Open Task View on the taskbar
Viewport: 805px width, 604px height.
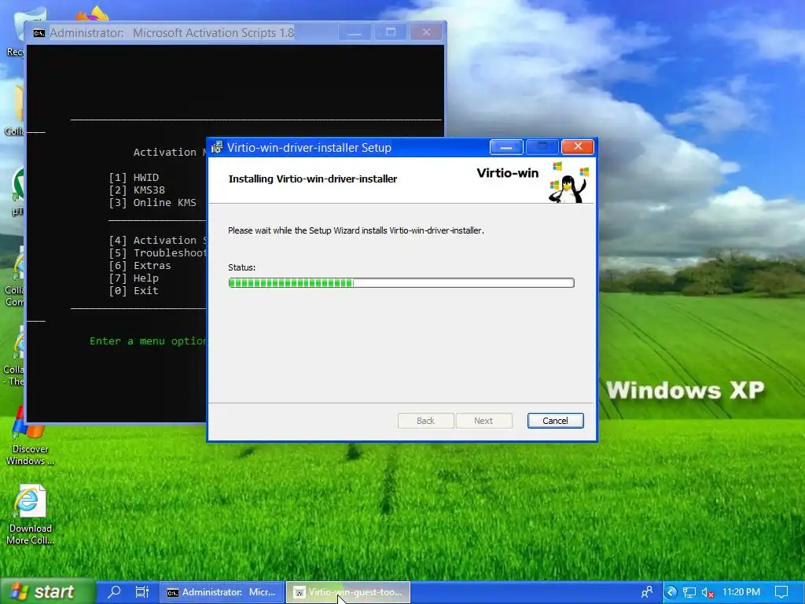click(x=142, y=591)
